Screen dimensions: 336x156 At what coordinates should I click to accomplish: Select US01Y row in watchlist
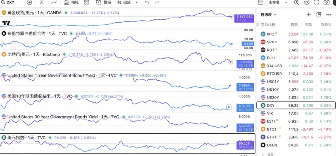coord(296,82)
